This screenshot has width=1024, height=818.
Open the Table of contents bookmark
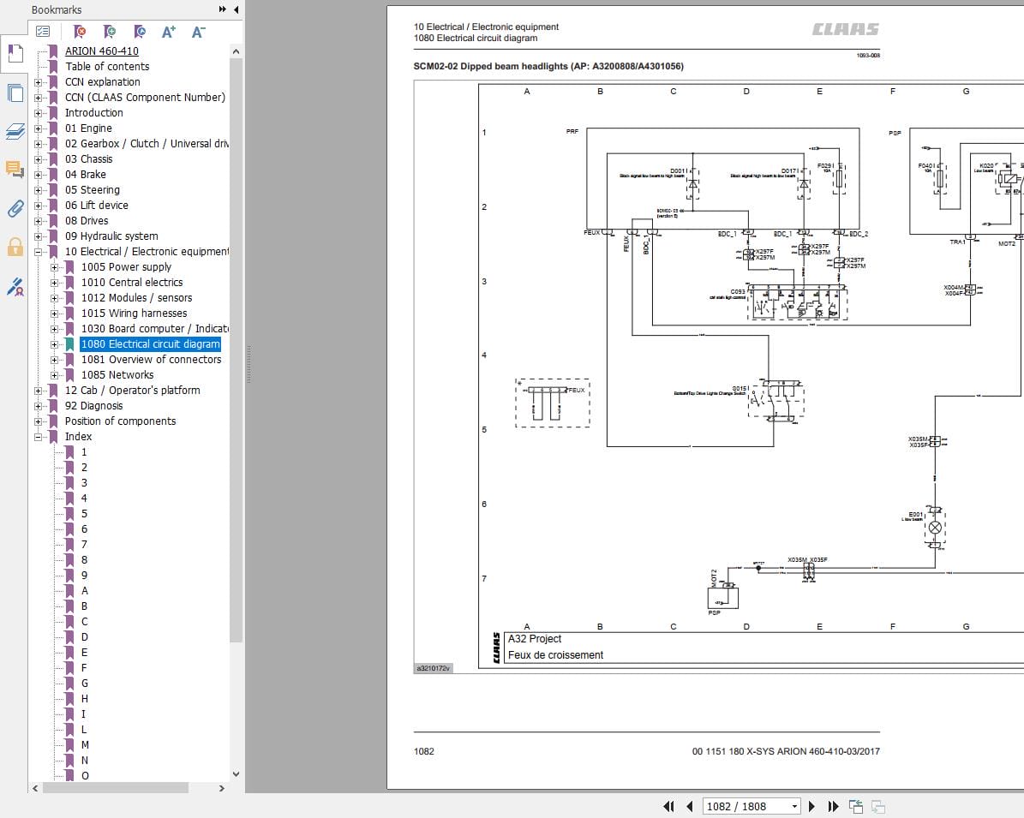tap(107, 67)
